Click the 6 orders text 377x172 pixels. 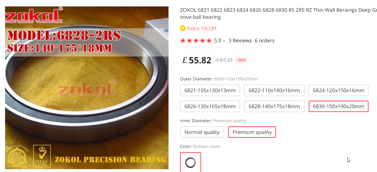pyautogui.click(x=264, y=41)
